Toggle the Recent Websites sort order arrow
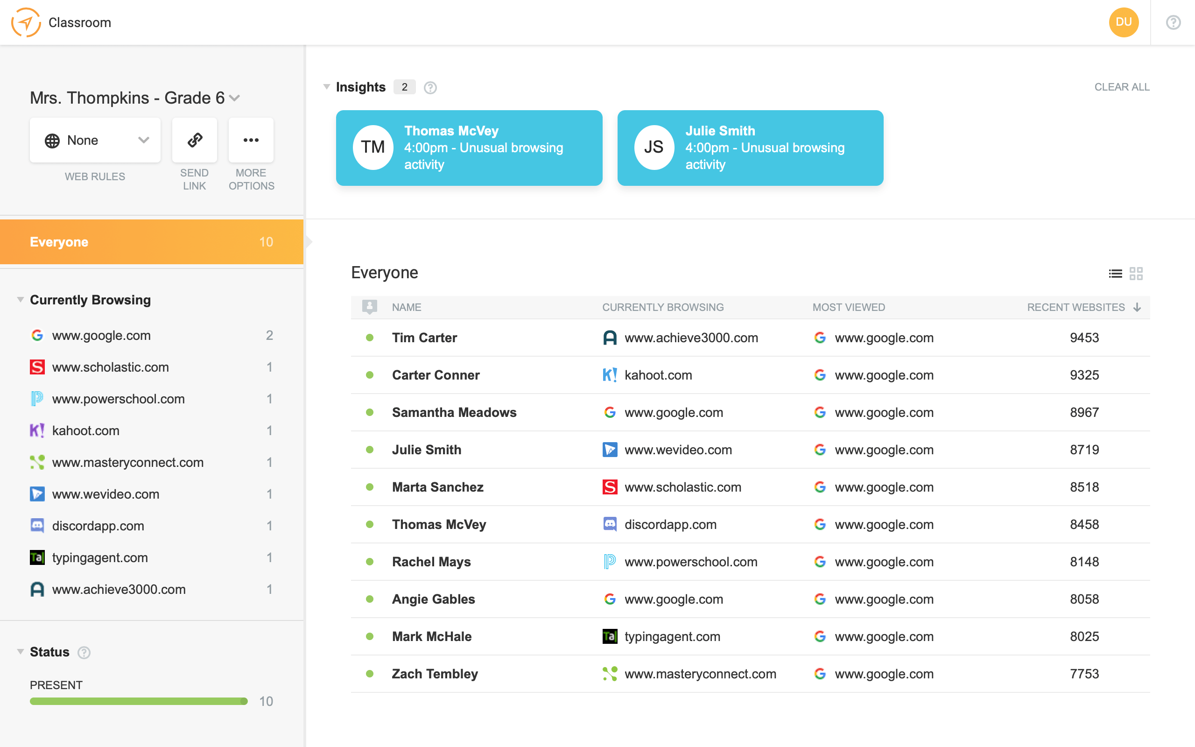 pyautogui.click(x=1137, y=307)
